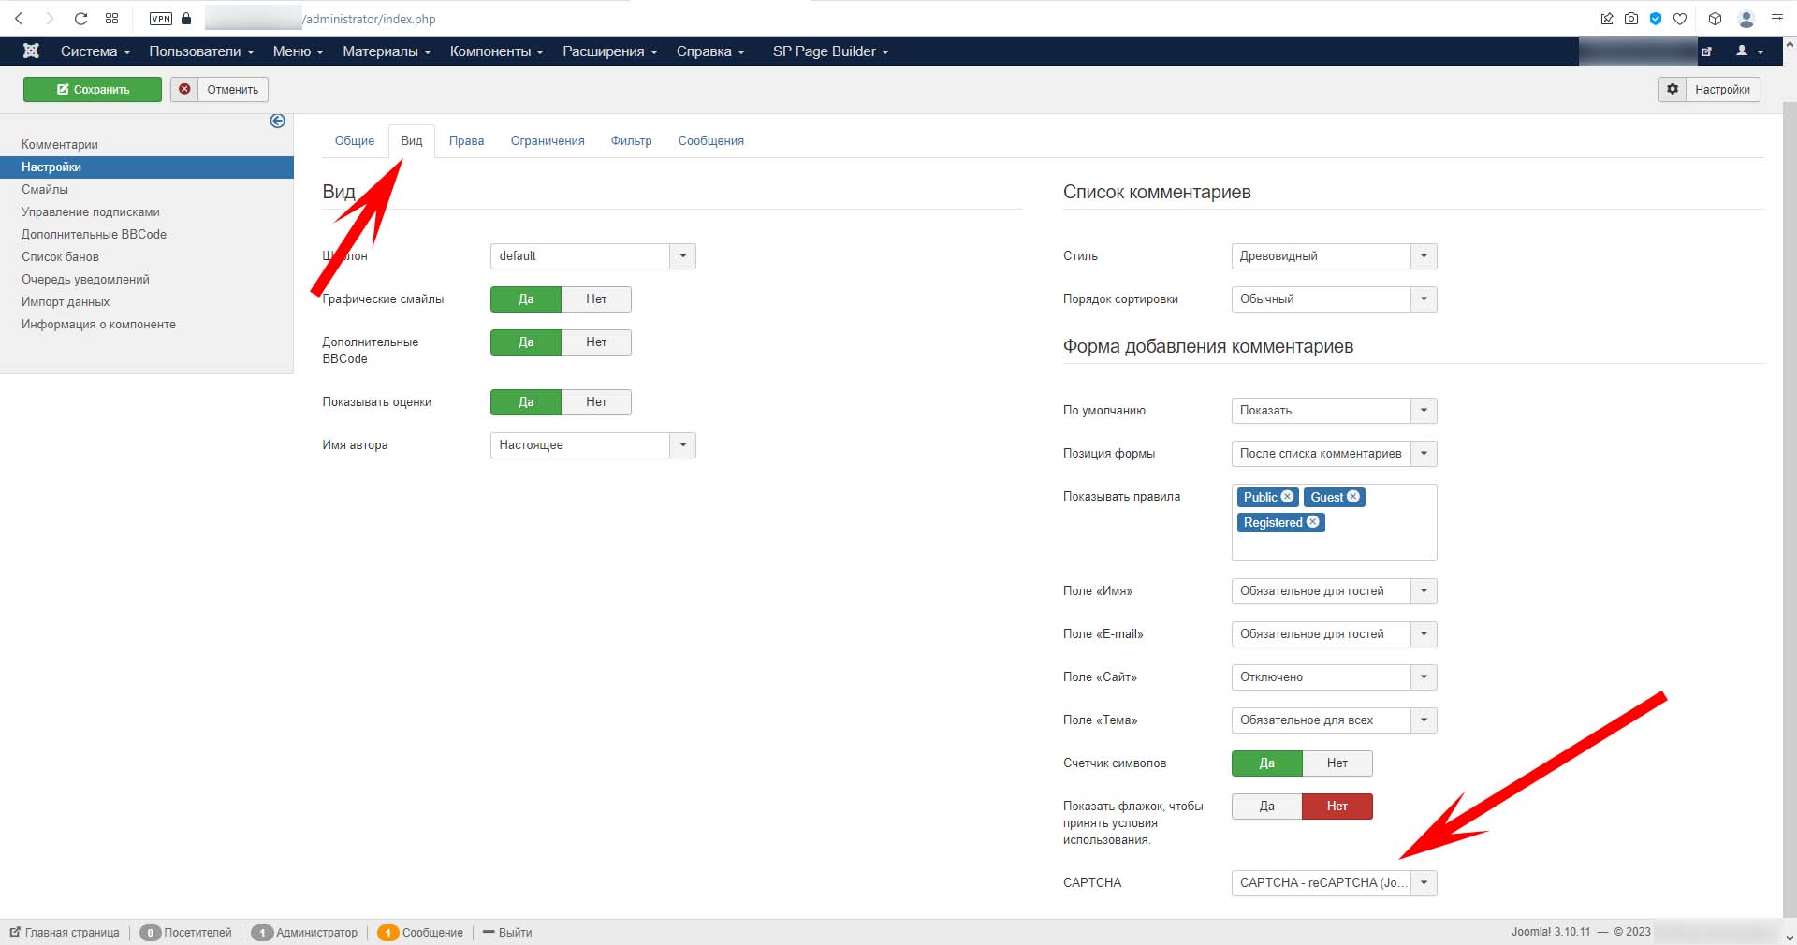The image size is (1797, 945).
Task: Open the browser easy setup menu icon
Action: coord(1776,19)
